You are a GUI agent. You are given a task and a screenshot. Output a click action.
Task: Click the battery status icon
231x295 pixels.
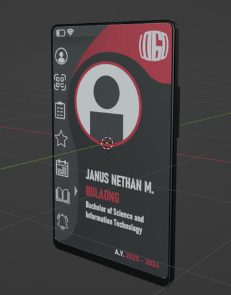[x=61, y=33]
